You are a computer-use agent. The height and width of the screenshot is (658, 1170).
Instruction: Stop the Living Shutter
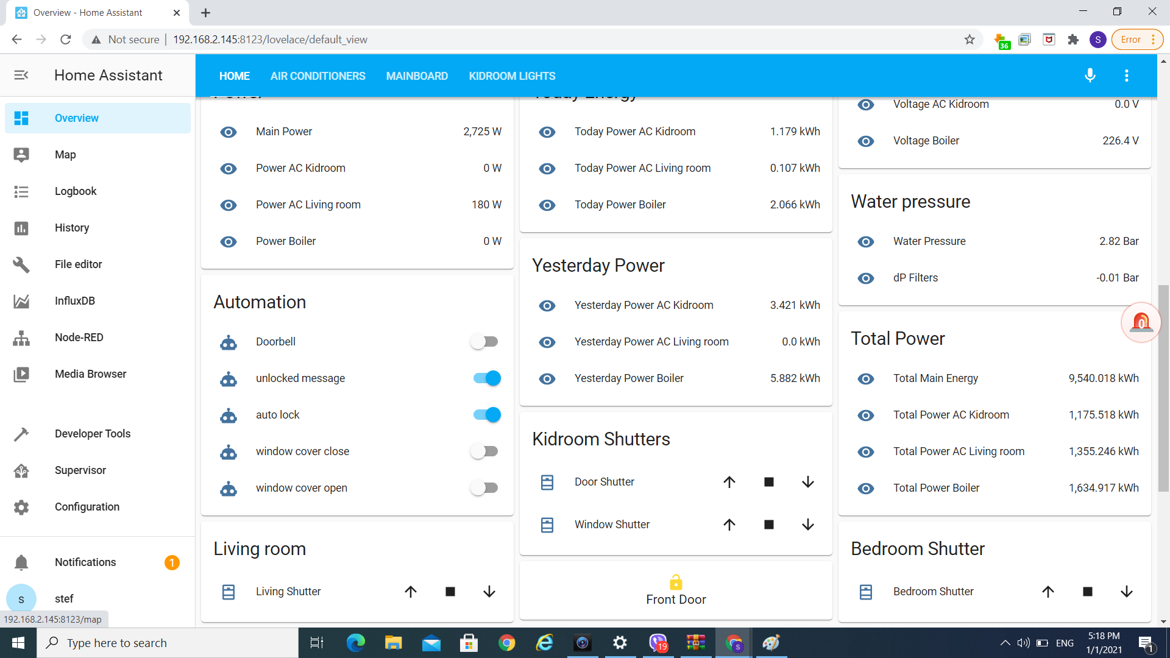450,592
